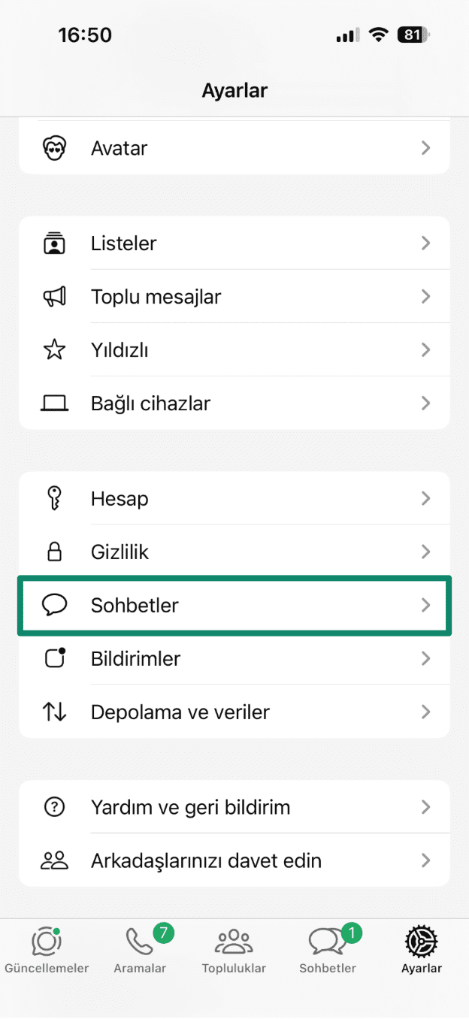The height and width of the screenshot is (1019, 469).
Task: Tap the Listeler contact-list icon
Action: [54, 243]
